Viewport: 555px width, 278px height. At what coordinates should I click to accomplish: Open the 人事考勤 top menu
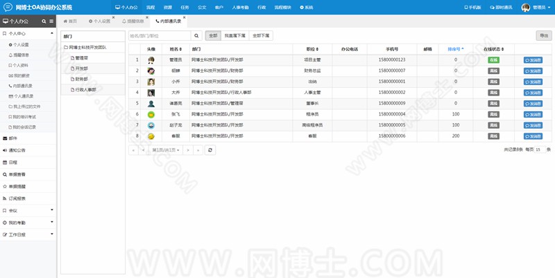point(240,8)
